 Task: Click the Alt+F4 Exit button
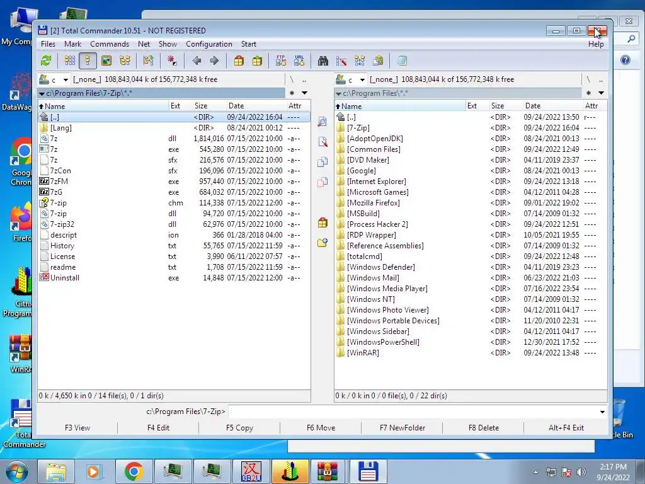[x=566, y=428]
